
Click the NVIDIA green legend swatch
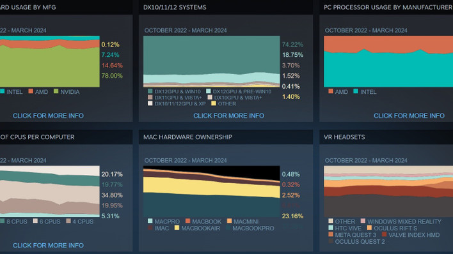[x=56, y=91]
